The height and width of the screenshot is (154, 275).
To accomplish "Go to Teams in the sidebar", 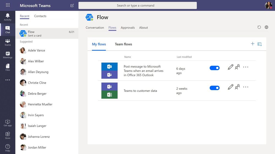I will (7, 42).
